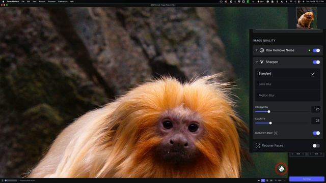
Task: Click the Clarity value field showing 28
Action: click(x=316, y=120)
